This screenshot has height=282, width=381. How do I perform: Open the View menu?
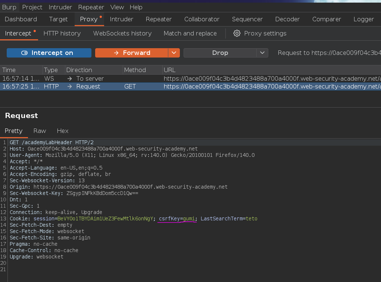coord(117,7)
